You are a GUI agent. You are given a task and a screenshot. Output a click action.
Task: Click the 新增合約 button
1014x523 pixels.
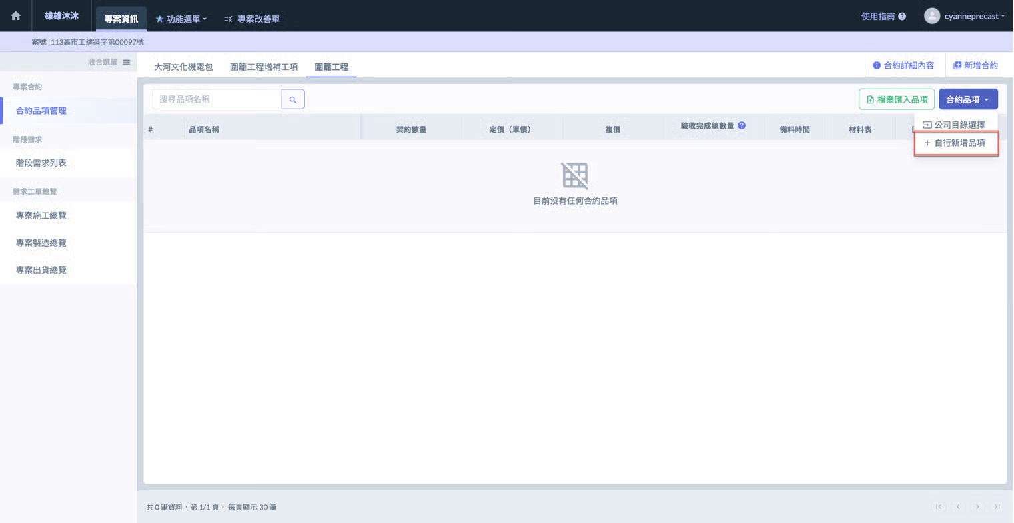(976, 65)
